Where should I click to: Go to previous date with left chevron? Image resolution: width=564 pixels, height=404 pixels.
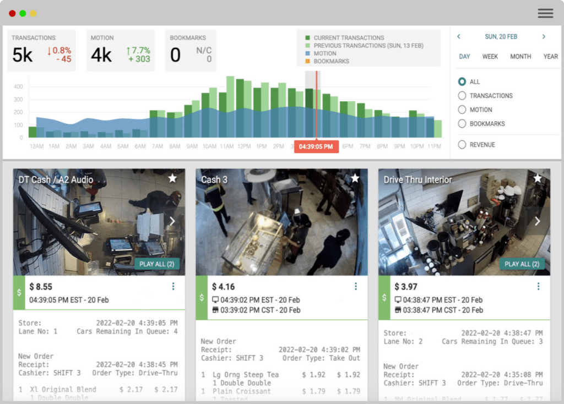pos(459,37)
